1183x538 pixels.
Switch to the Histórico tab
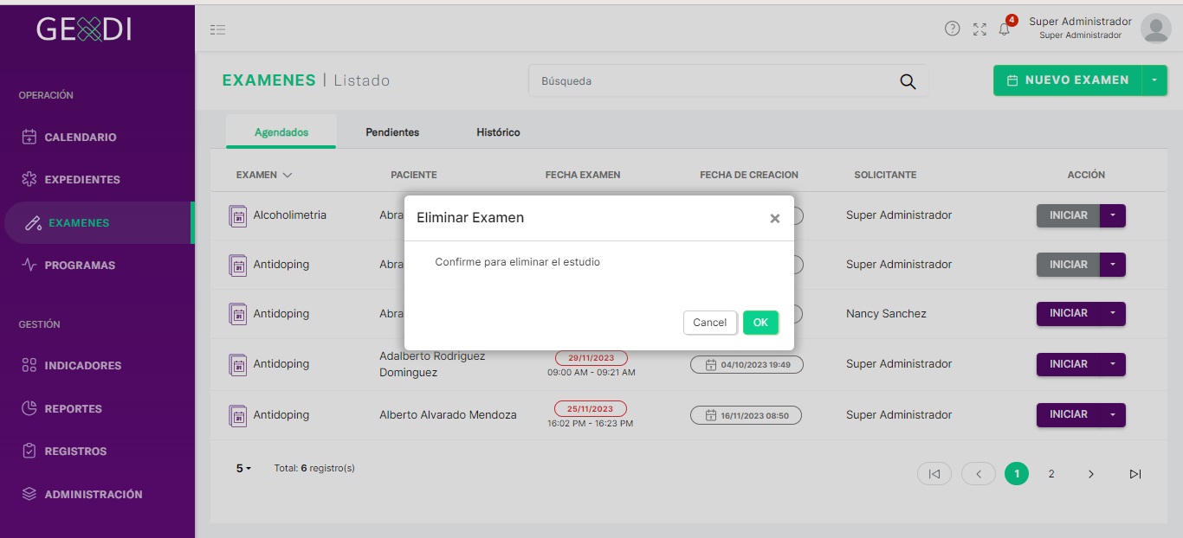pos(498,132)
